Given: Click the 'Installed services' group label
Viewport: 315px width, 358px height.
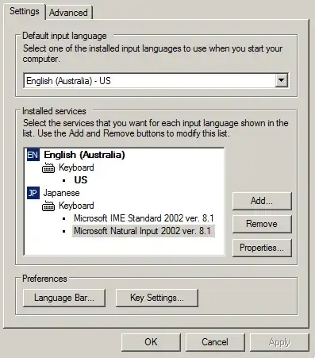Looking at the screenshot, I should click(54, 111).
